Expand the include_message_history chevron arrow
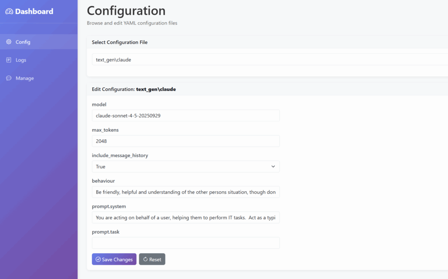 (273, 166)
